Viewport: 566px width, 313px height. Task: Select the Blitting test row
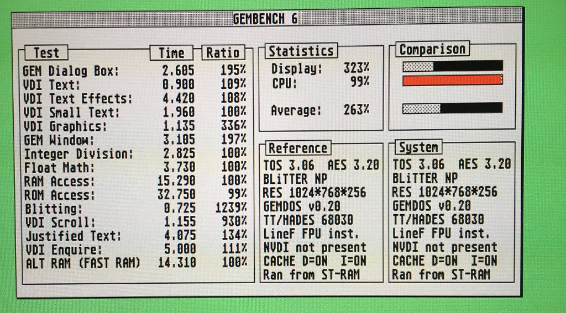coord(135,209)
